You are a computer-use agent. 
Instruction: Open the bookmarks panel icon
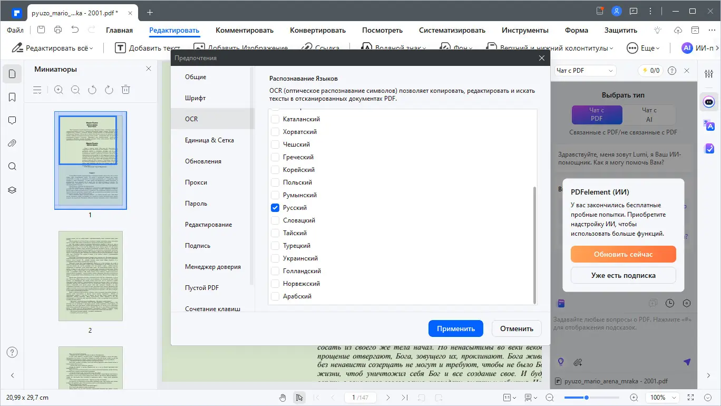pyautogui.click(x=12, y=97)
